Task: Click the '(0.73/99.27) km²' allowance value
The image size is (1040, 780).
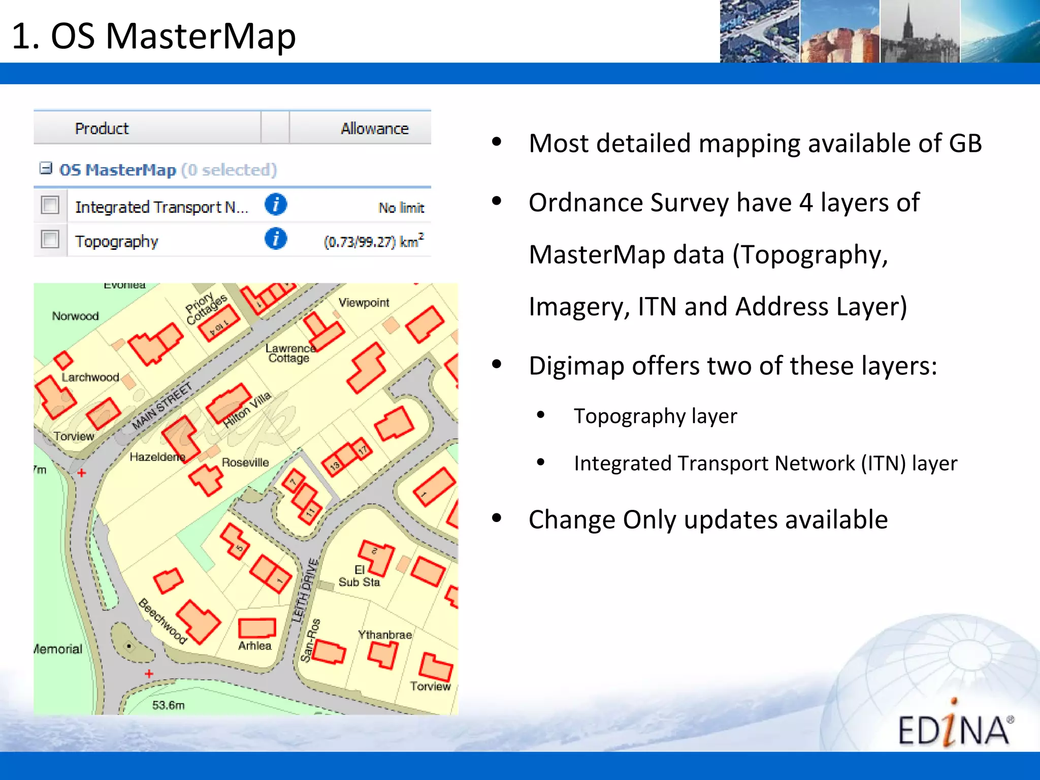Action: coord(374,241)
